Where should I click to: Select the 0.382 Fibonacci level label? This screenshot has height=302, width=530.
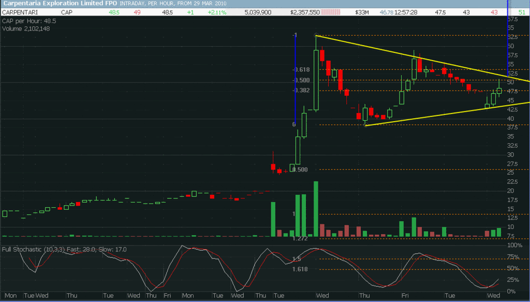(301, 90)
